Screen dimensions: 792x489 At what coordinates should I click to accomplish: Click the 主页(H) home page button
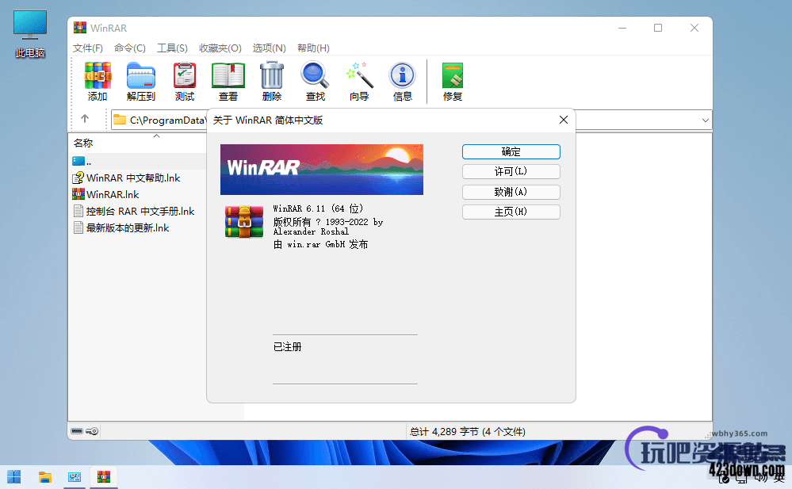[x=511, y=212]
